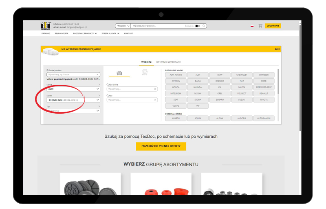Select the passenger car vehicle icon
The image size is (326, 209).
tap(119, 73)
